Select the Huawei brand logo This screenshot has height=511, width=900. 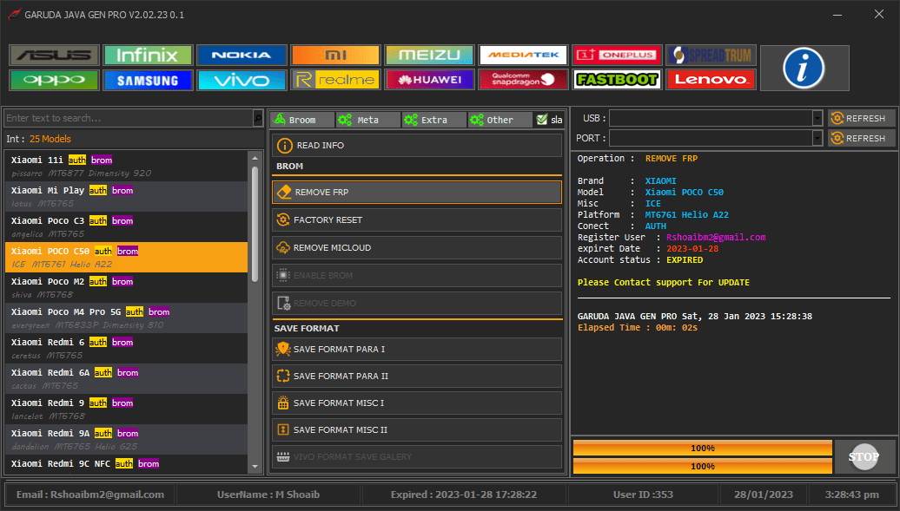[x=429, y=80]
